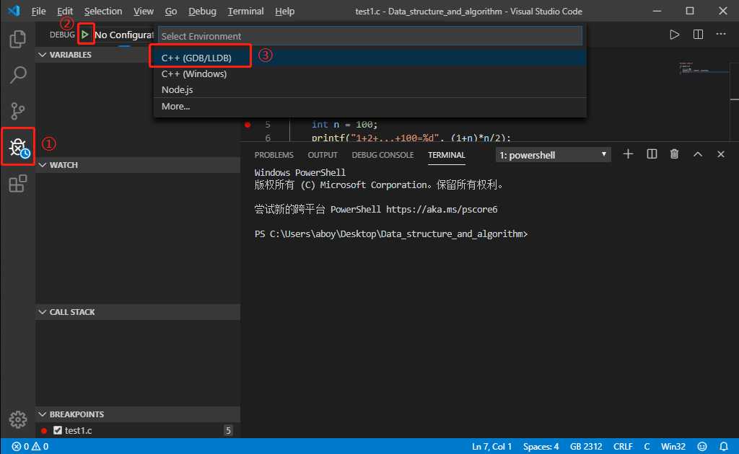Open the File menu
The height and width of the screenshot is (454, 739).
click(x=38, y=11)
